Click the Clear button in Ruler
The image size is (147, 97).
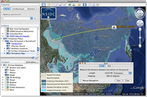point(127,80)
